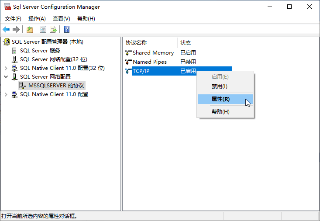Click 已启用 status of Shared Memory

coord(188,53)
